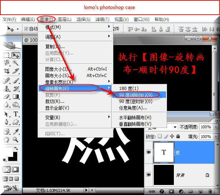Image resolution: width=220 pixels, height=195 pixels.
Task: Open the 图层(L) menu
Action: (65, 19)
